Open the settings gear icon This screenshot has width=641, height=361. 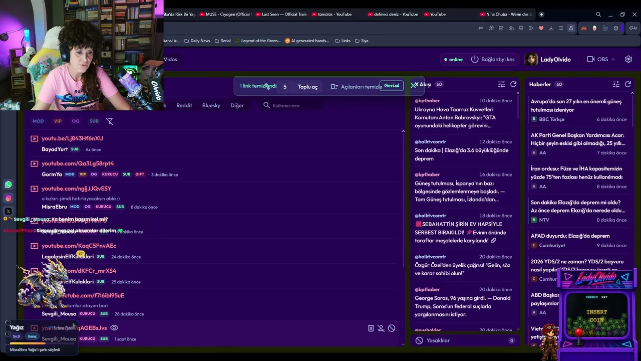628,59
